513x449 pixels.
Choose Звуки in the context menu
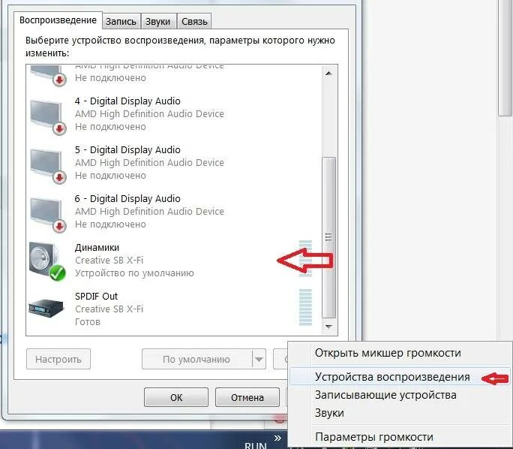tap(400, 413)
